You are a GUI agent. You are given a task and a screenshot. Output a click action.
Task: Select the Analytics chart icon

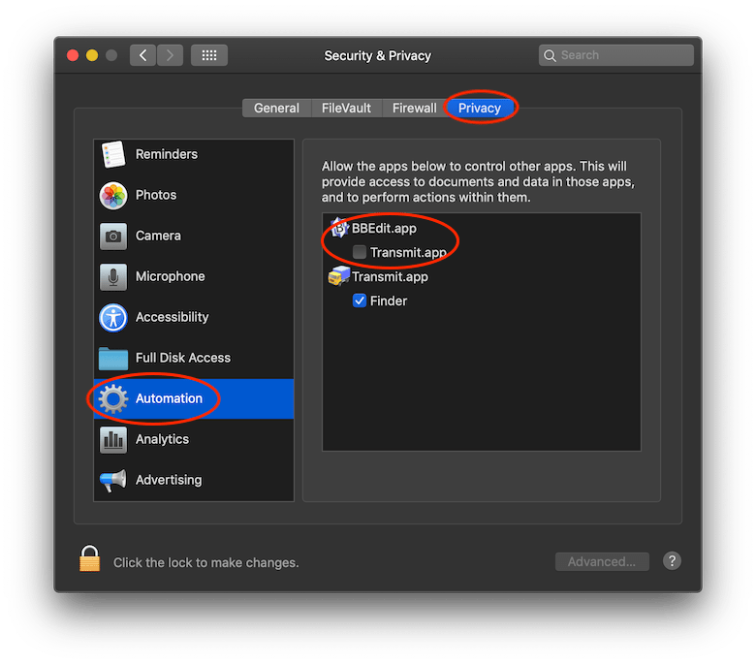pyautogui.click(x=113, y=439)
